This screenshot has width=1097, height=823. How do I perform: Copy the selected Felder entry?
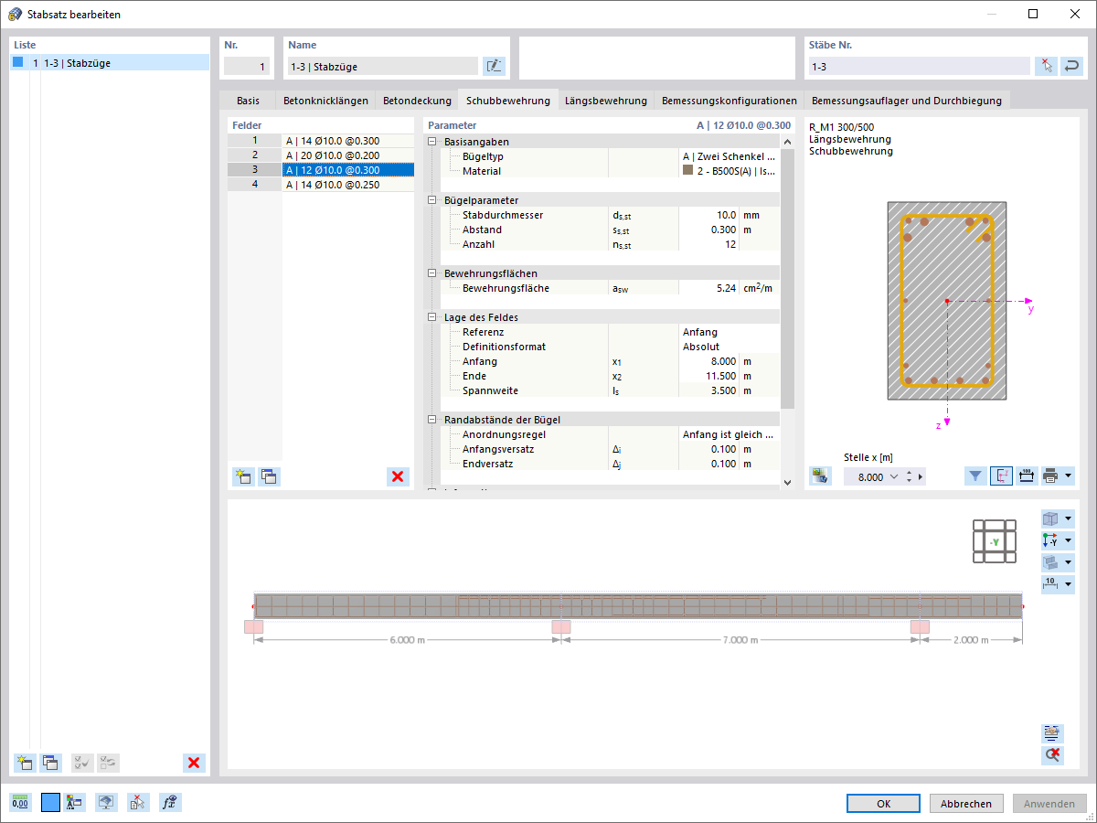[x=269, y=476]
